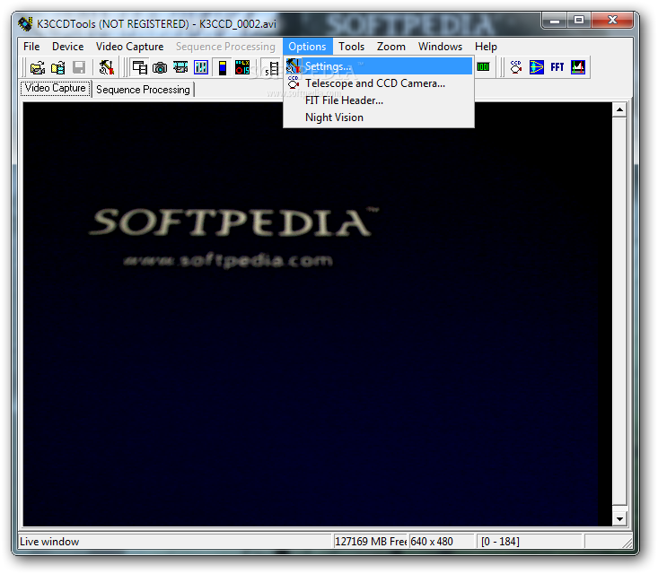Minimize the K3CCDTools window
Image resolution: width=658 pixels, height=574 pixels.
[x=555, y=21]
